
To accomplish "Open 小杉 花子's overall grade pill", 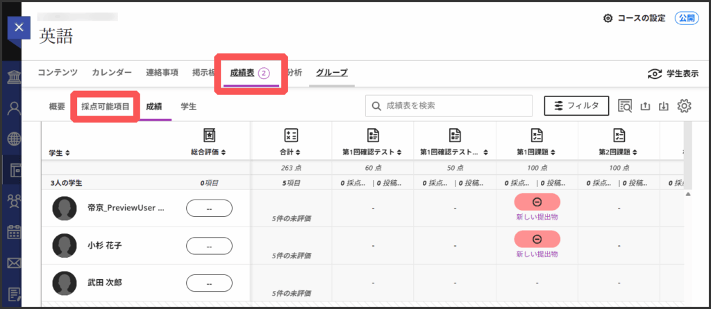I will pyautogui.click(x=209, y=246).
